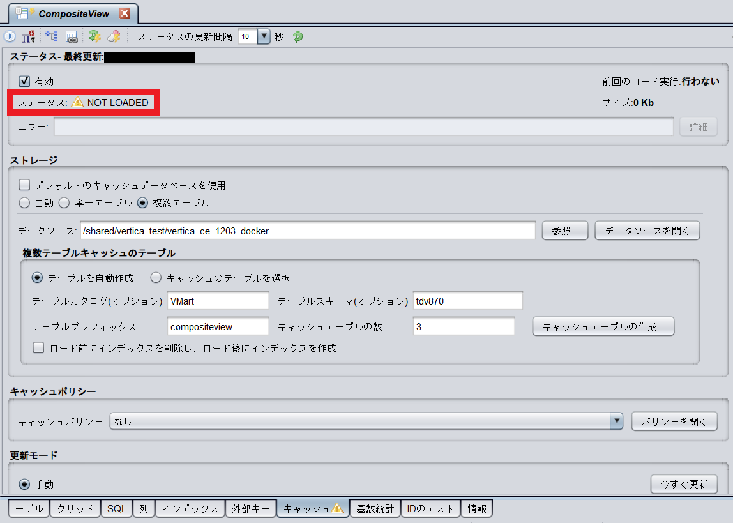Screen dimensions: 733x523
Task: Click the エラー text field
Action: [x=363, y=126]
